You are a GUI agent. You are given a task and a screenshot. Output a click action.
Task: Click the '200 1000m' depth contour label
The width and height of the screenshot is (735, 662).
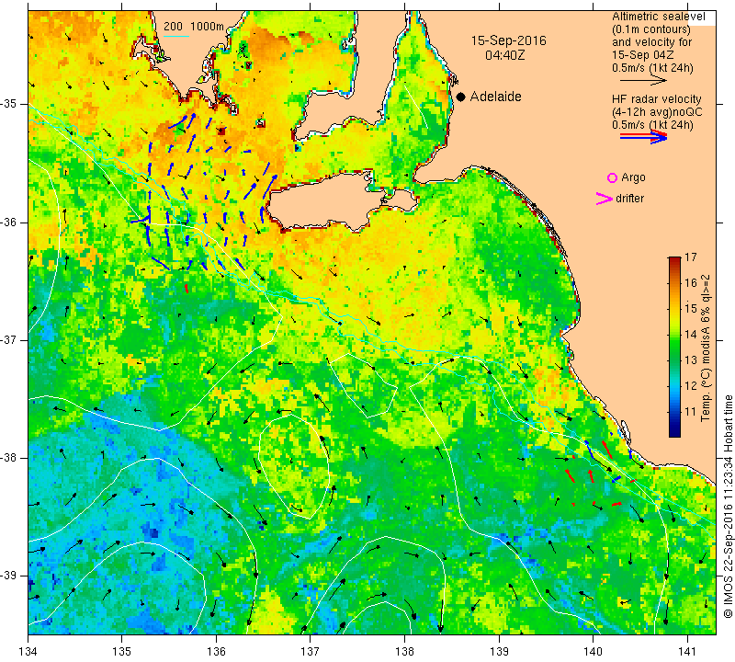[194, 27]
